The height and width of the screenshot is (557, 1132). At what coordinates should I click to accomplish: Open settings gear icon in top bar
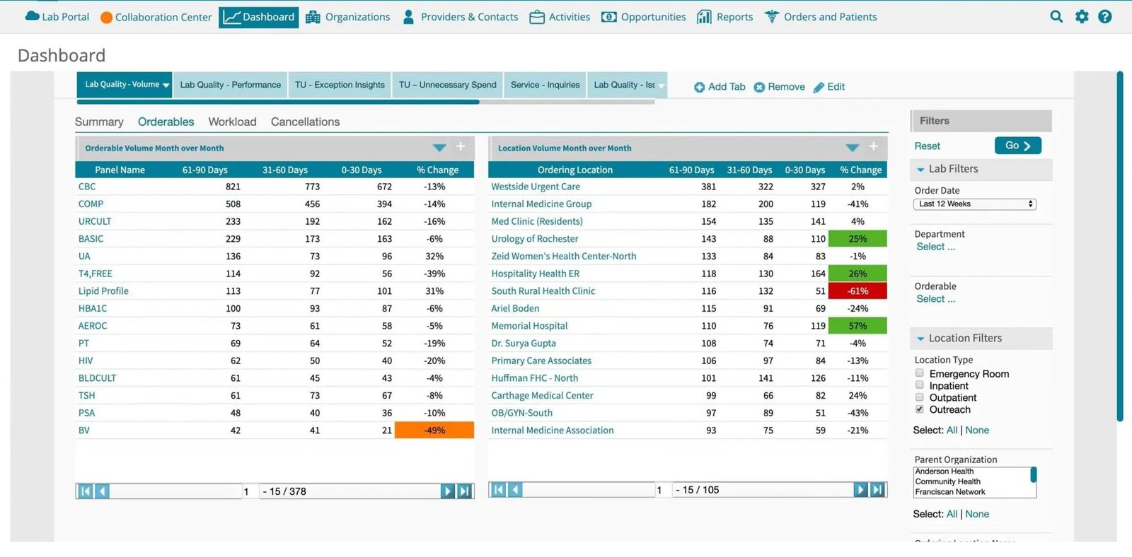[x=1082, y=16]
